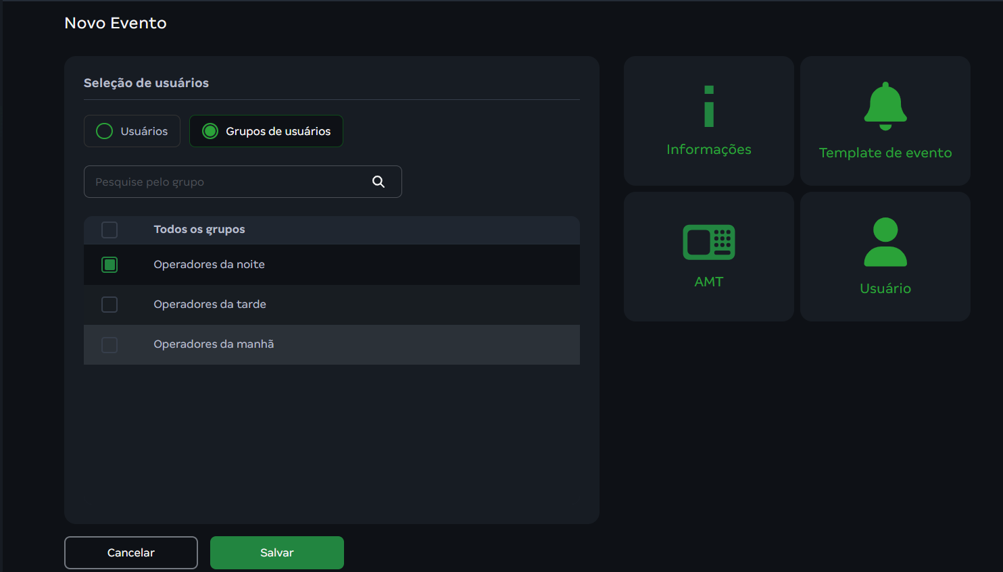
Task: Click the Operadores da manhã row name
Action: coord(214,344)
